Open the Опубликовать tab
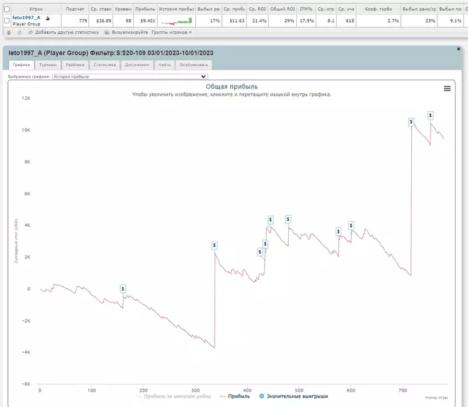The height and width of the screenshot is (407, 468). [194, 65]
